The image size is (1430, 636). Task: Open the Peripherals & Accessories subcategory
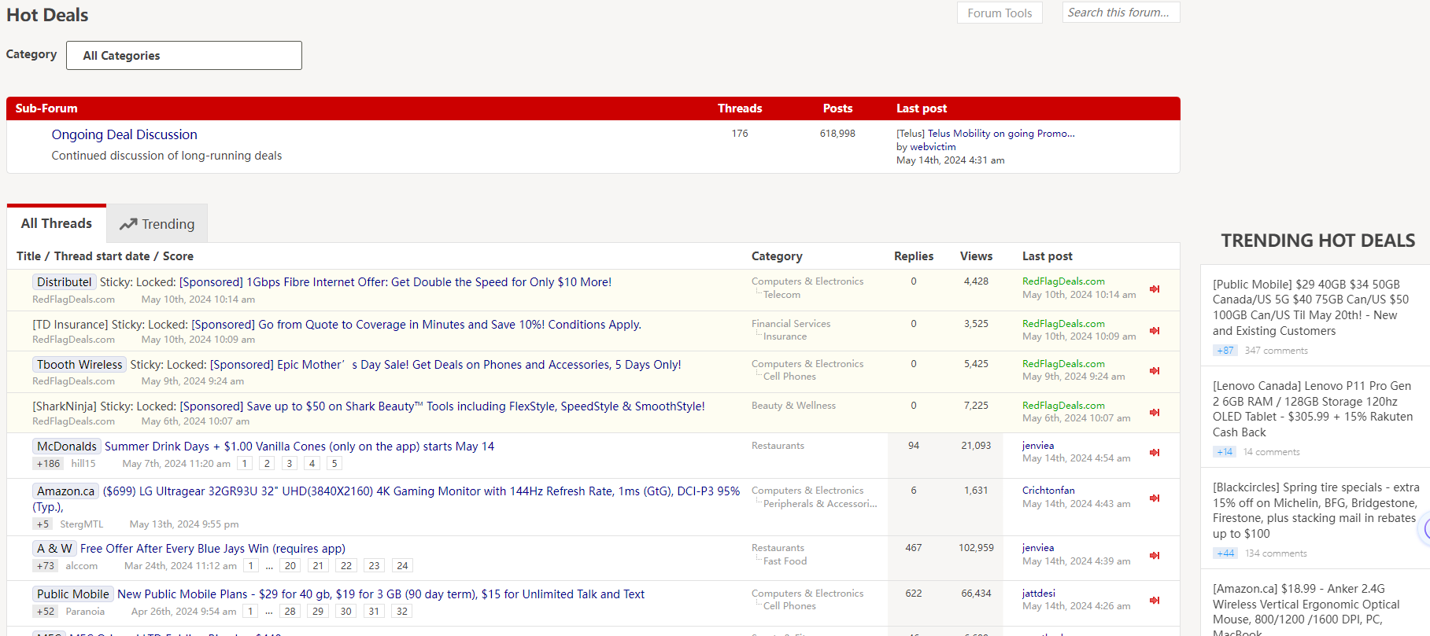(820, 504)
